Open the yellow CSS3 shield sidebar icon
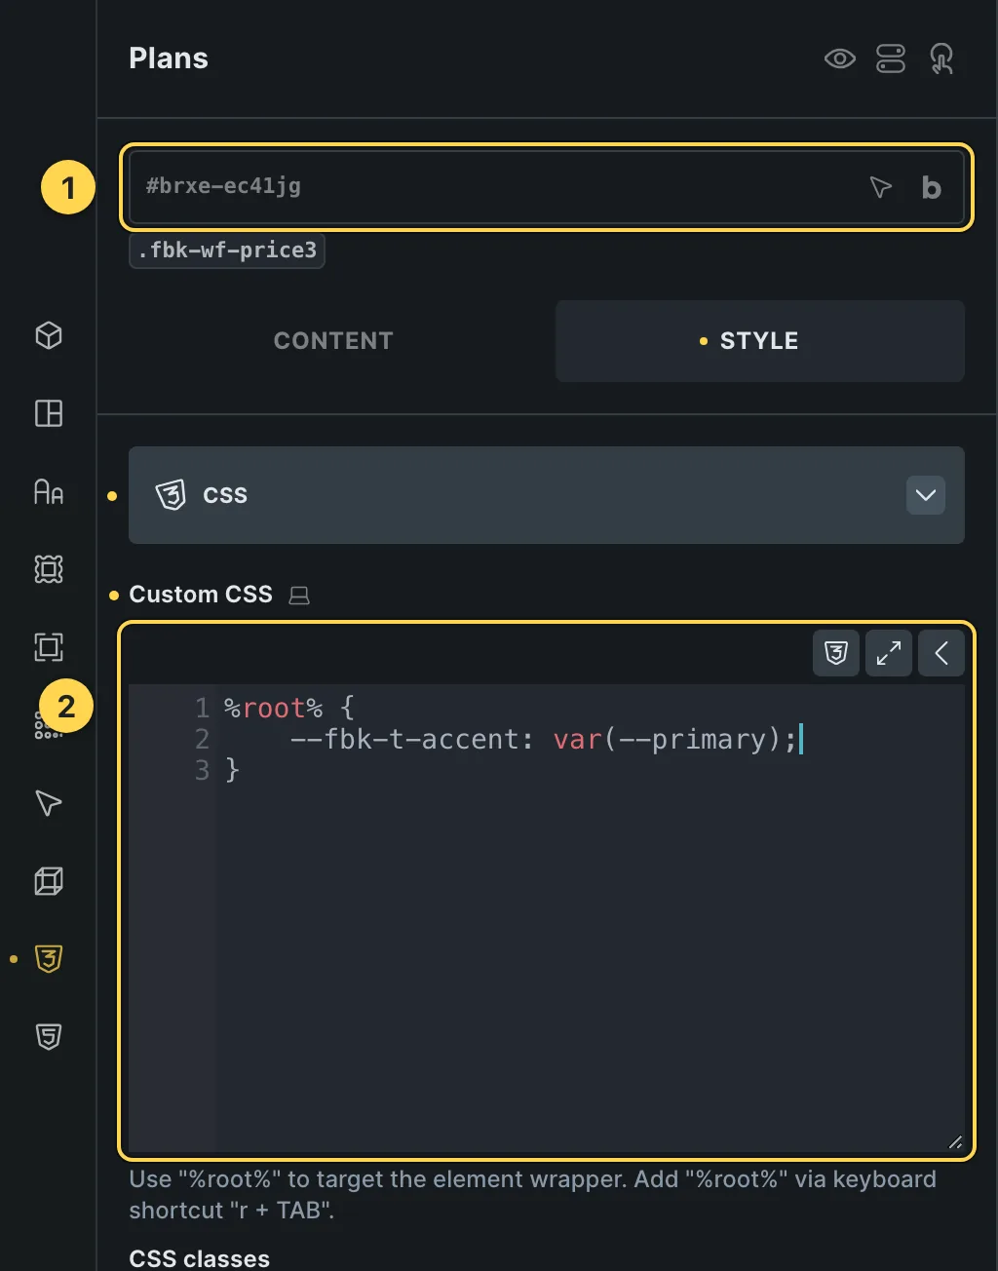 click(x=49, y=959)
